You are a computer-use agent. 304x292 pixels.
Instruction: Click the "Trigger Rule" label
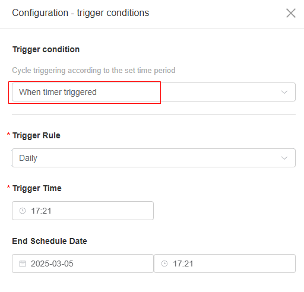click(x=36, y=135)
